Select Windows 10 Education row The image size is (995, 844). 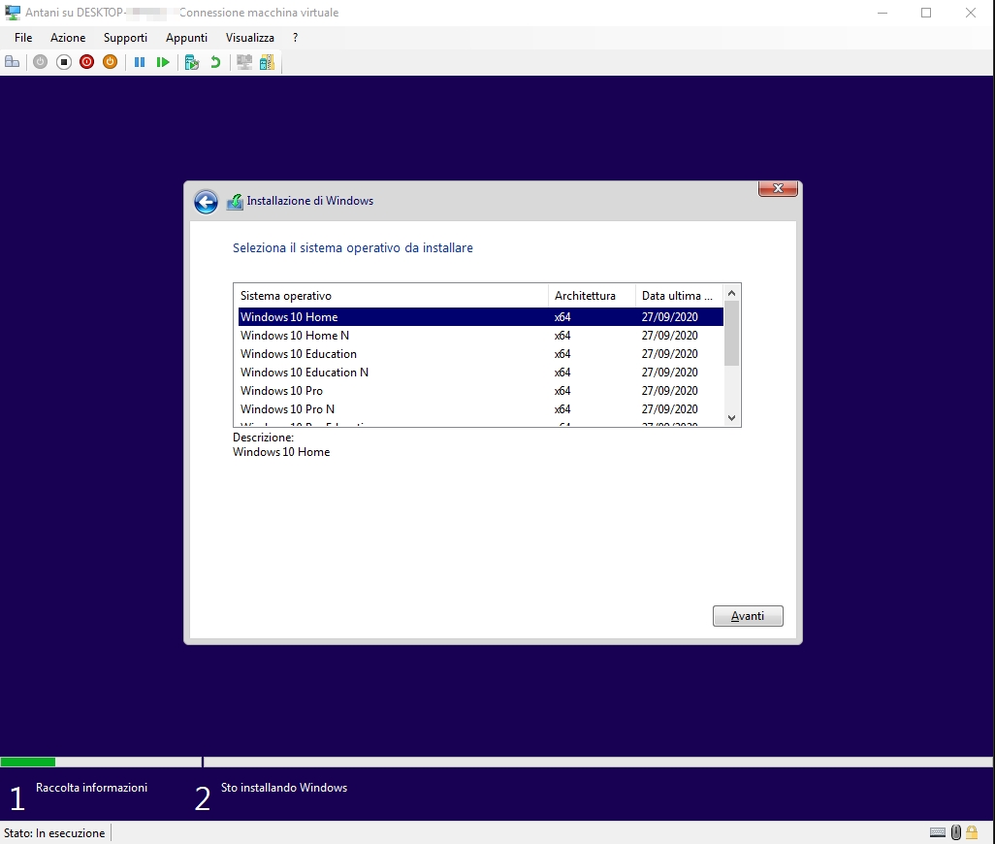480,353
